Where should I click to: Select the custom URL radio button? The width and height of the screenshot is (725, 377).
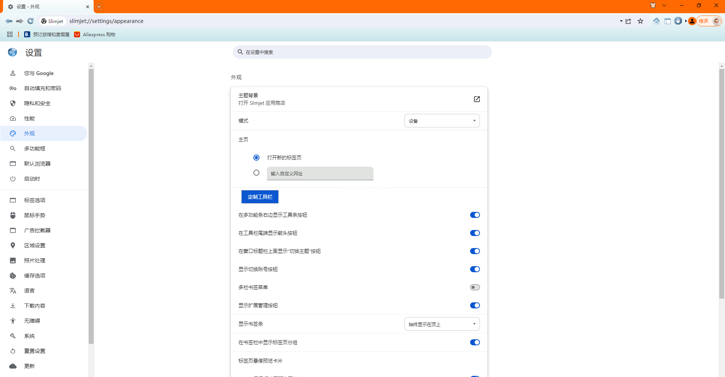256,173
